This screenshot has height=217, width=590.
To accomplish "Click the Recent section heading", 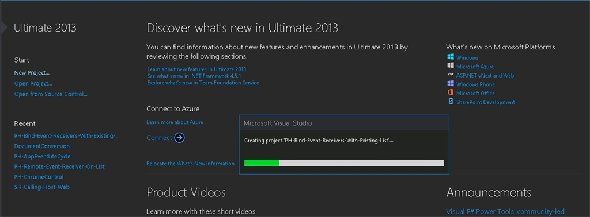I will click(x=25, y=123).
